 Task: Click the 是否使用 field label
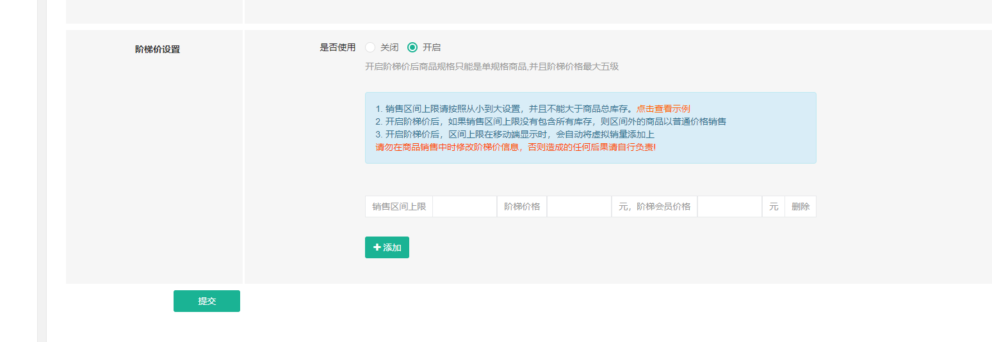click(337, 47)
